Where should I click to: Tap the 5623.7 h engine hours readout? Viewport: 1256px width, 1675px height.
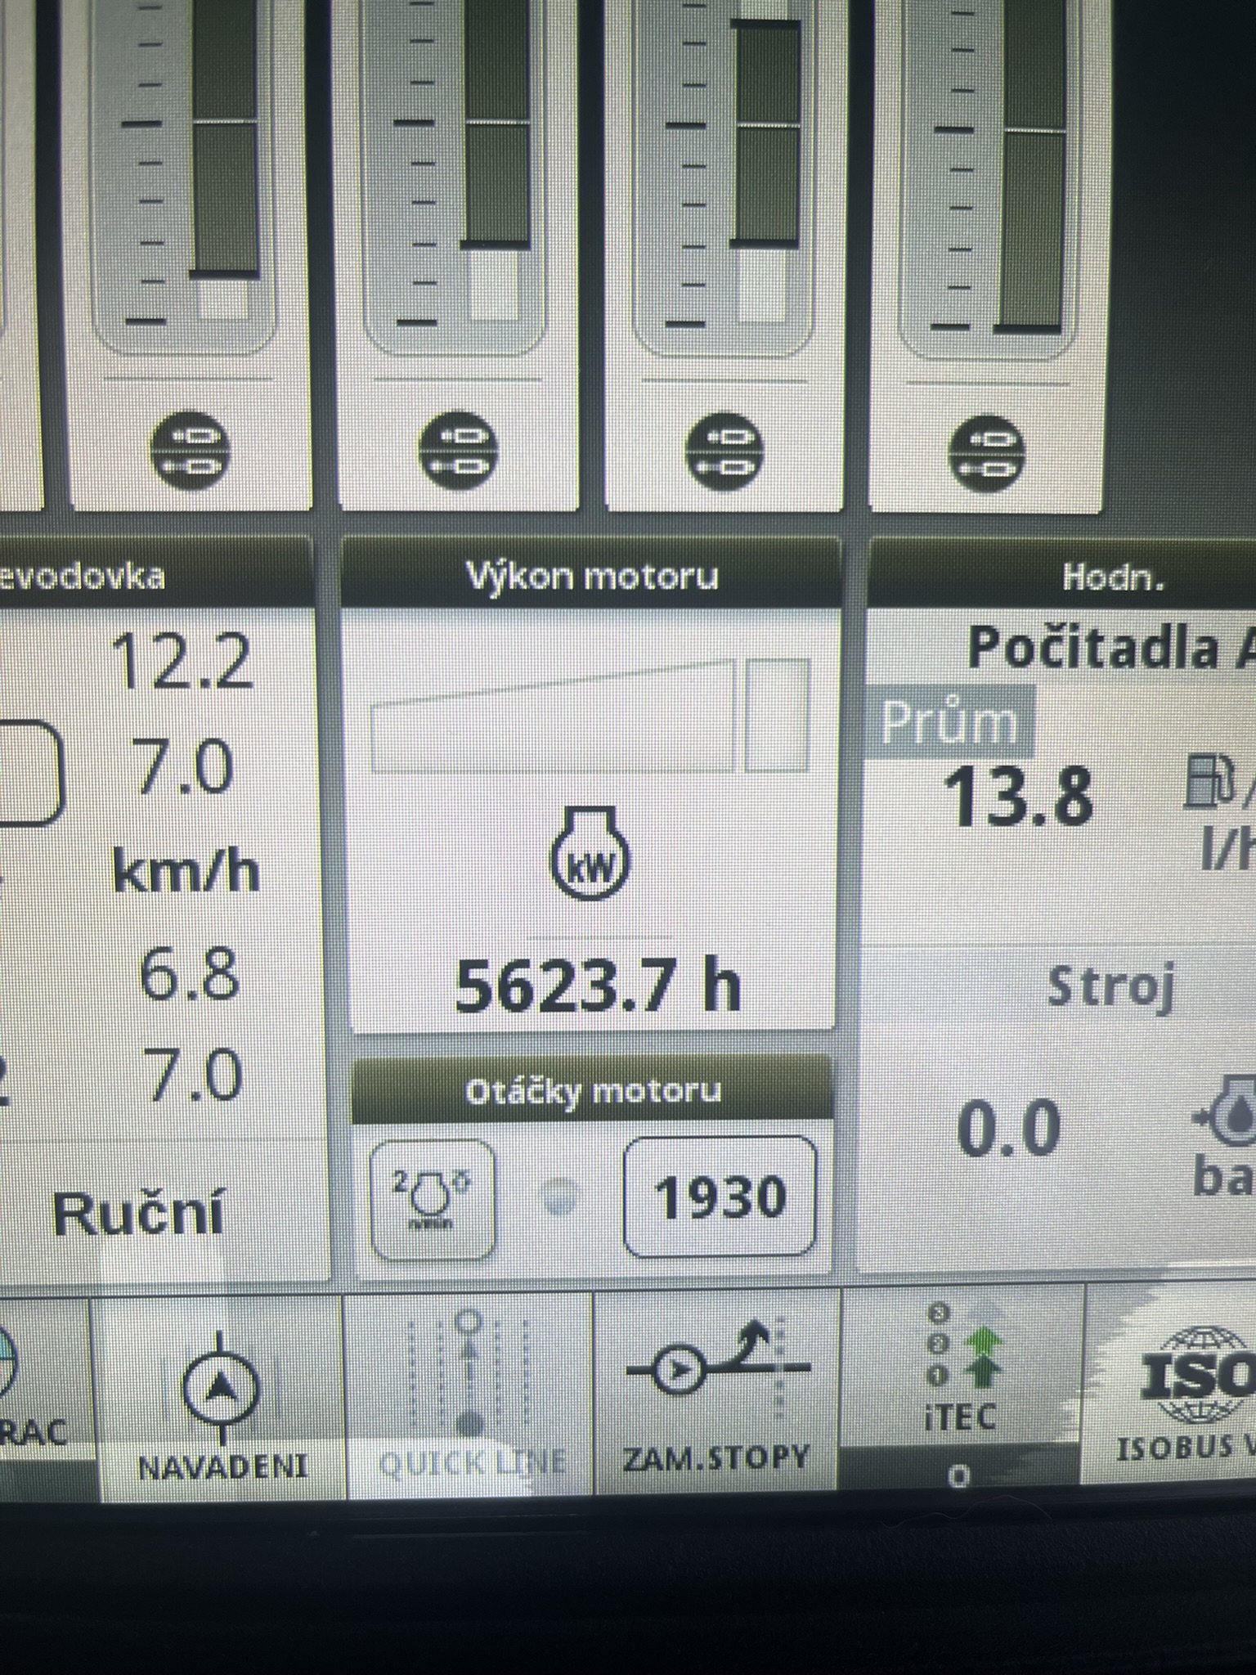(x=597, y=986)
